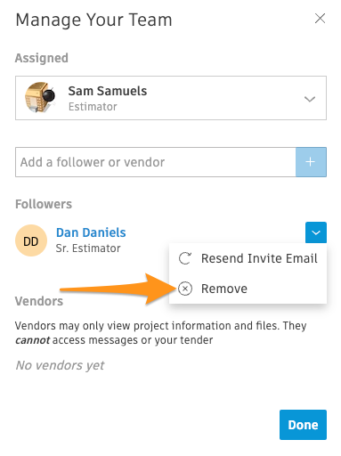Click the DD initials avatar

pyautogui.click(x=31, y=240)
